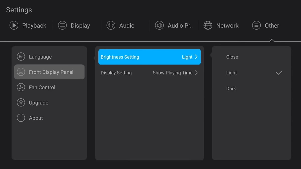The image size is (301, 169).
Task: Expand the Display Setting chevron
Action: coord(196,73)
